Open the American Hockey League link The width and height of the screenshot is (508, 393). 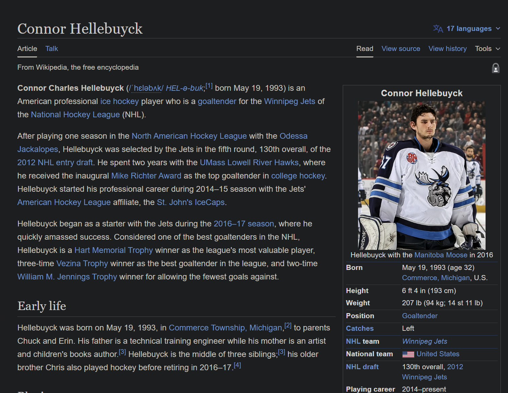[x=64, y=202]
